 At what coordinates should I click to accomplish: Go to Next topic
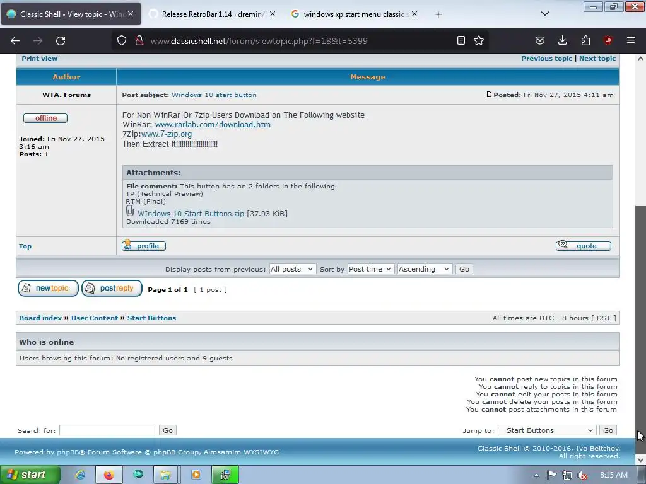coord(597,59)
